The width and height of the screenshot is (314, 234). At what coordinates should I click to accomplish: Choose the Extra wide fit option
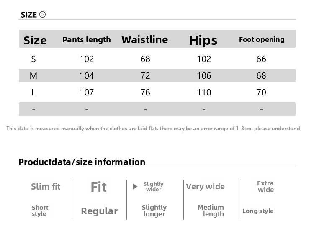point(265,187)
